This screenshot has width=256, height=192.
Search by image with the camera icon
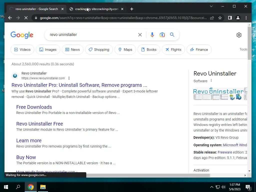click(162, 35)
